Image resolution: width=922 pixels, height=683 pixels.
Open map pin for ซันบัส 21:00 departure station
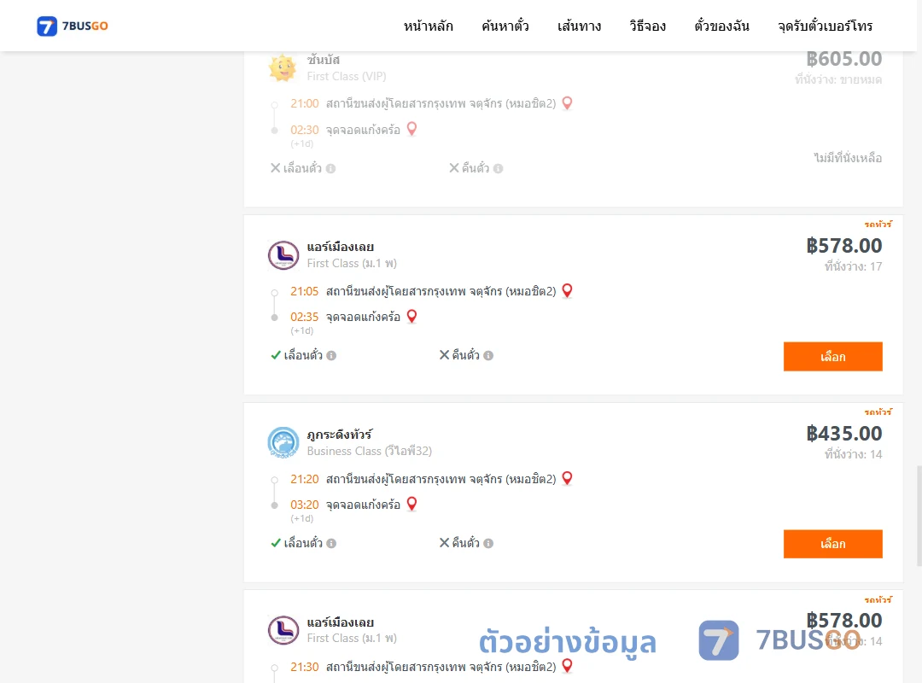(568, 103)
